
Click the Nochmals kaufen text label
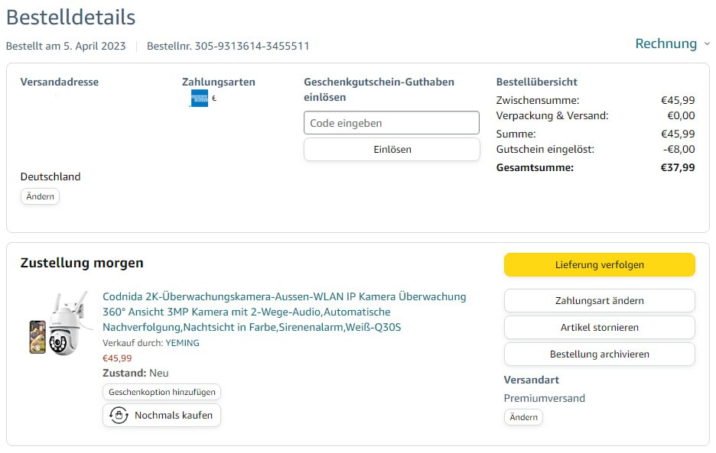[x=174, y=416]
